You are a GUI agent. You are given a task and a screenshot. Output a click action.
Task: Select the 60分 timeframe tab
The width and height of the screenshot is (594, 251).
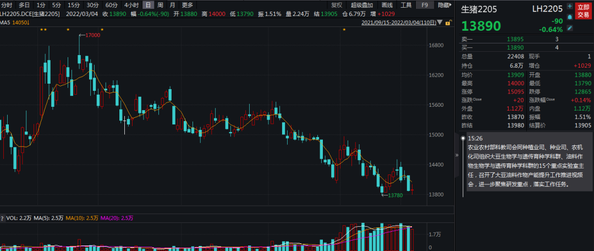[112, 5]
